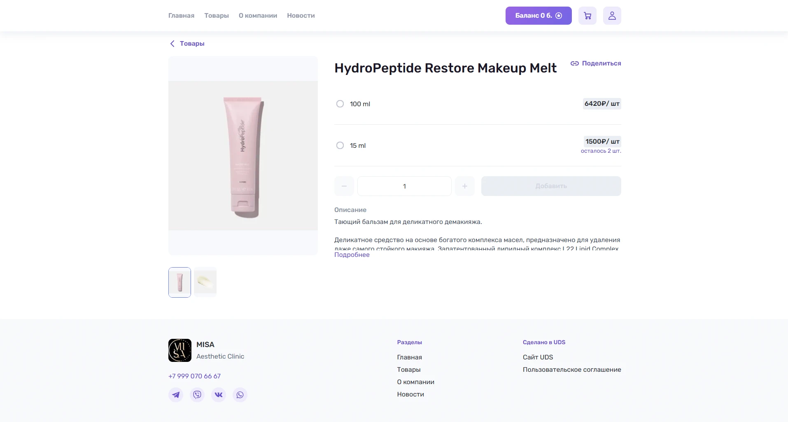Open Сайт UDS link

tap(538, 357)
